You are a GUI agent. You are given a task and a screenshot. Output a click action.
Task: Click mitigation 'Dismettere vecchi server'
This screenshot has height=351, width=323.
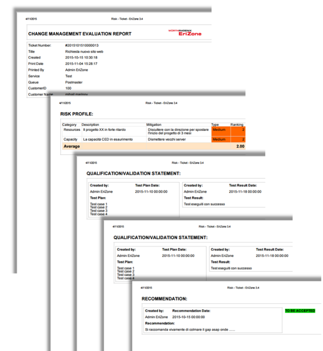point(167,139)
